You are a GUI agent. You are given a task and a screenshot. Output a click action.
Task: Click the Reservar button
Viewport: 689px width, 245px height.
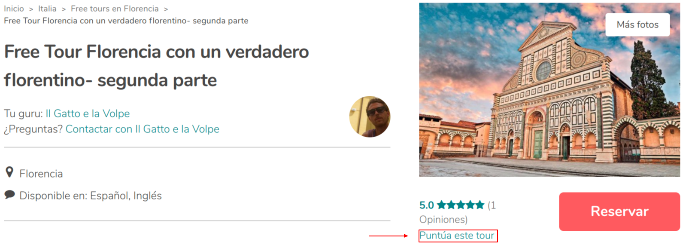(x=619, y=211)
